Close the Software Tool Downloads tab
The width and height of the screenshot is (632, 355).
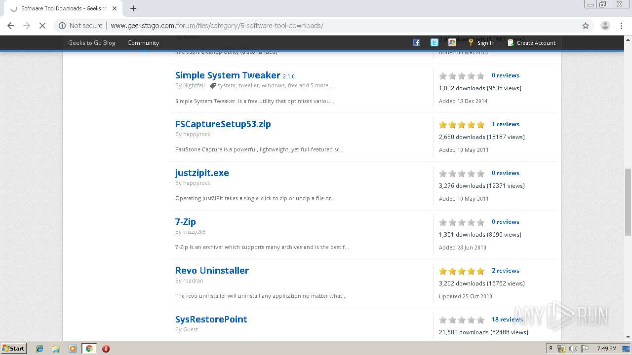pos(115,8)
